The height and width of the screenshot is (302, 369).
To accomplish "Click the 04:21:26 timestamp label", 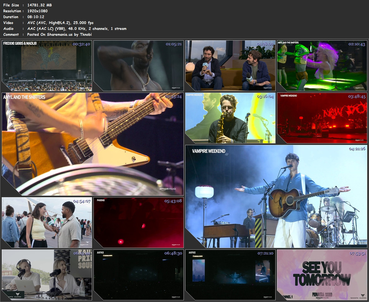I will coord(357,149).
